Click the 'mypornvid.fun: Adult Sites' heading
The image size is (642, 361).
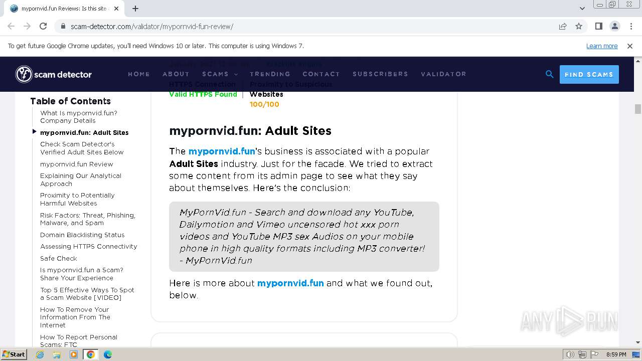coord(250,131)
